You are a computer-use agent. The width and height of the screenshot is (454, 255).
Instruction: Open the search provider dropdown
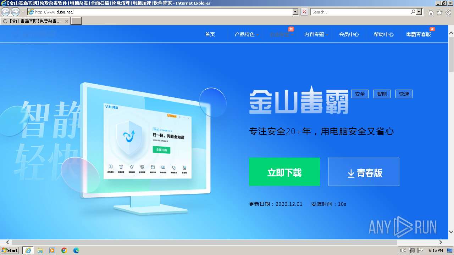point(419,12)
